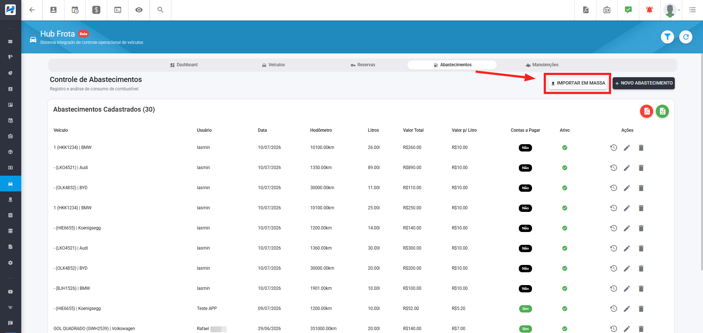Edit the first BMW HKK1234 fueling record

click(x=627, y=147)
